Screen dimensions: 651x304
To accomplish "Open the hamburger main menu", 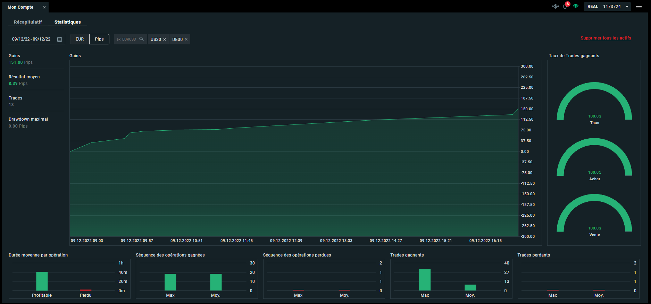I will [x=639, y=7].
